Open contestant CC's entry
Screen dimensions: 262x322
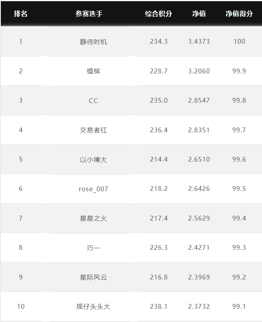click(94, 101)
